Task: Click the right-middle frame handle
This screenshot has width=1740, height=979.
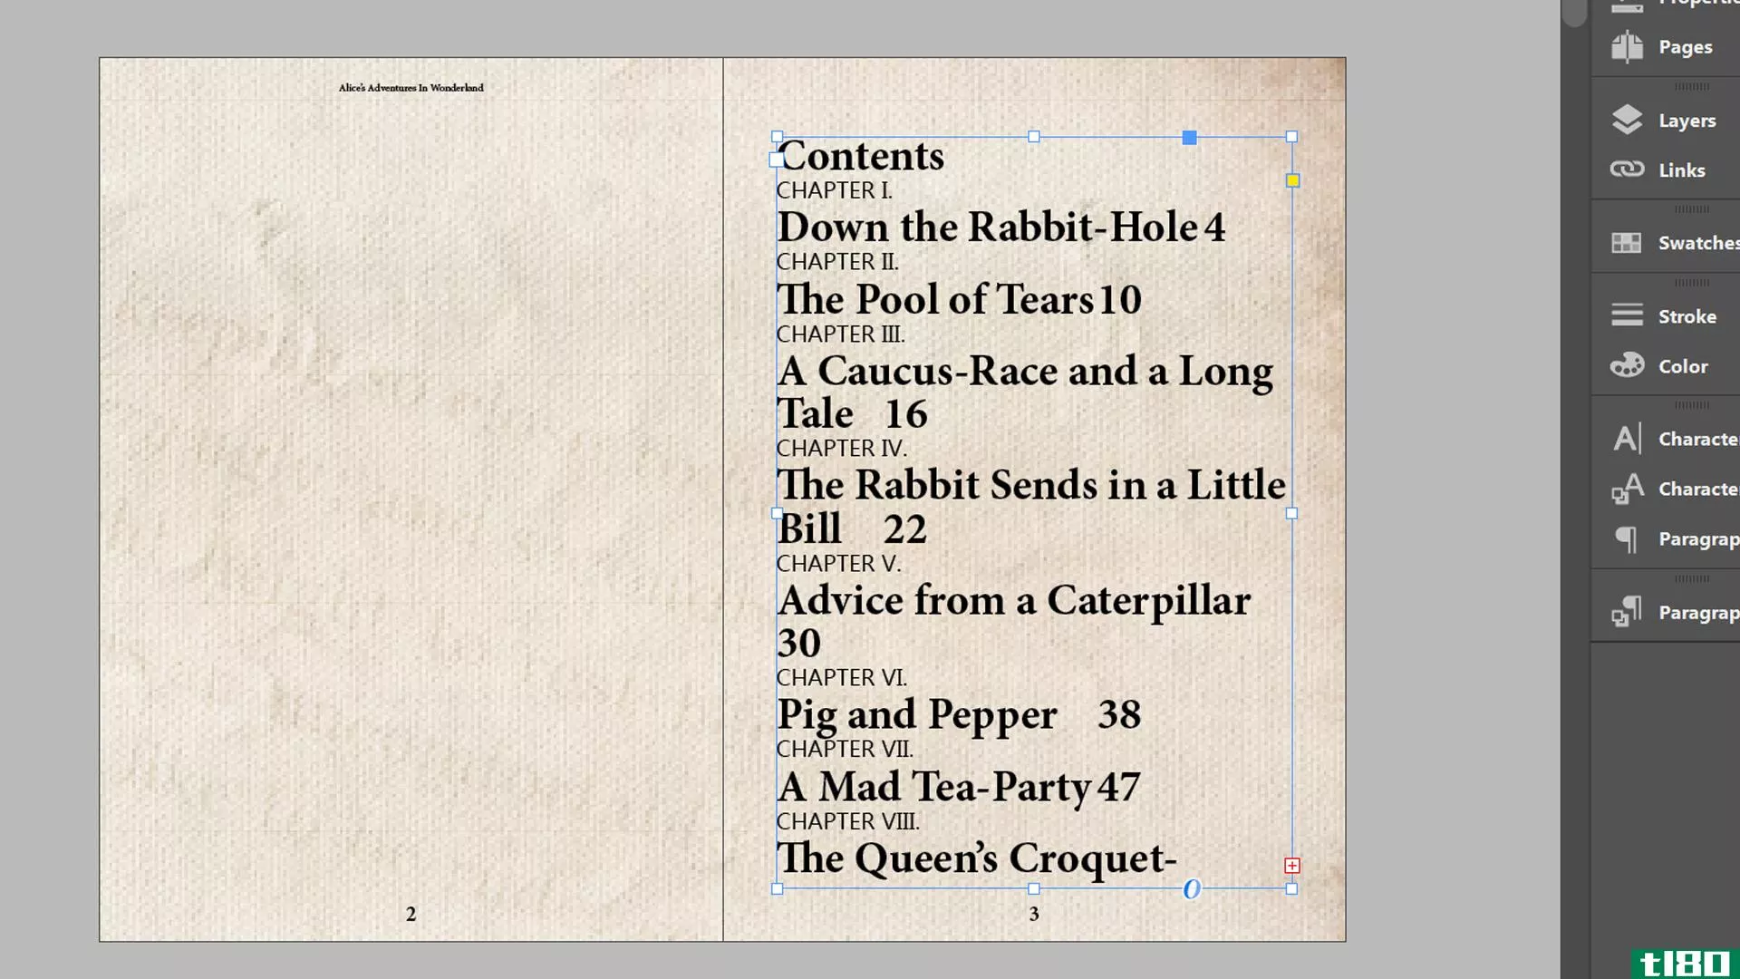Action: pyautogui.click(x=1291, y=513)
